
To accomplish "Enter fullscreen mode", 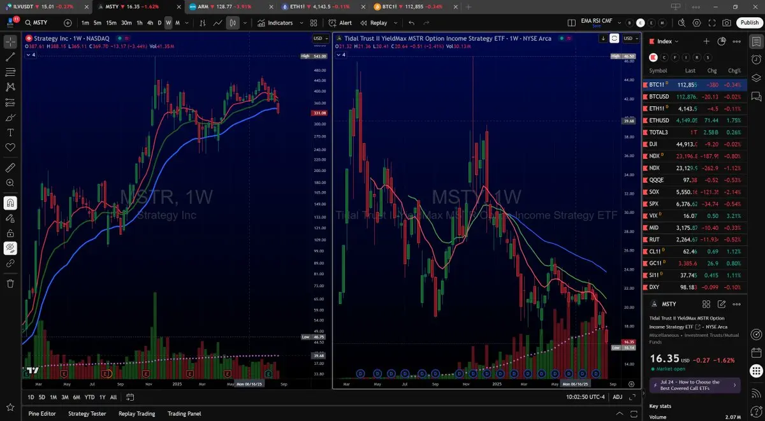I will [711, 22].
